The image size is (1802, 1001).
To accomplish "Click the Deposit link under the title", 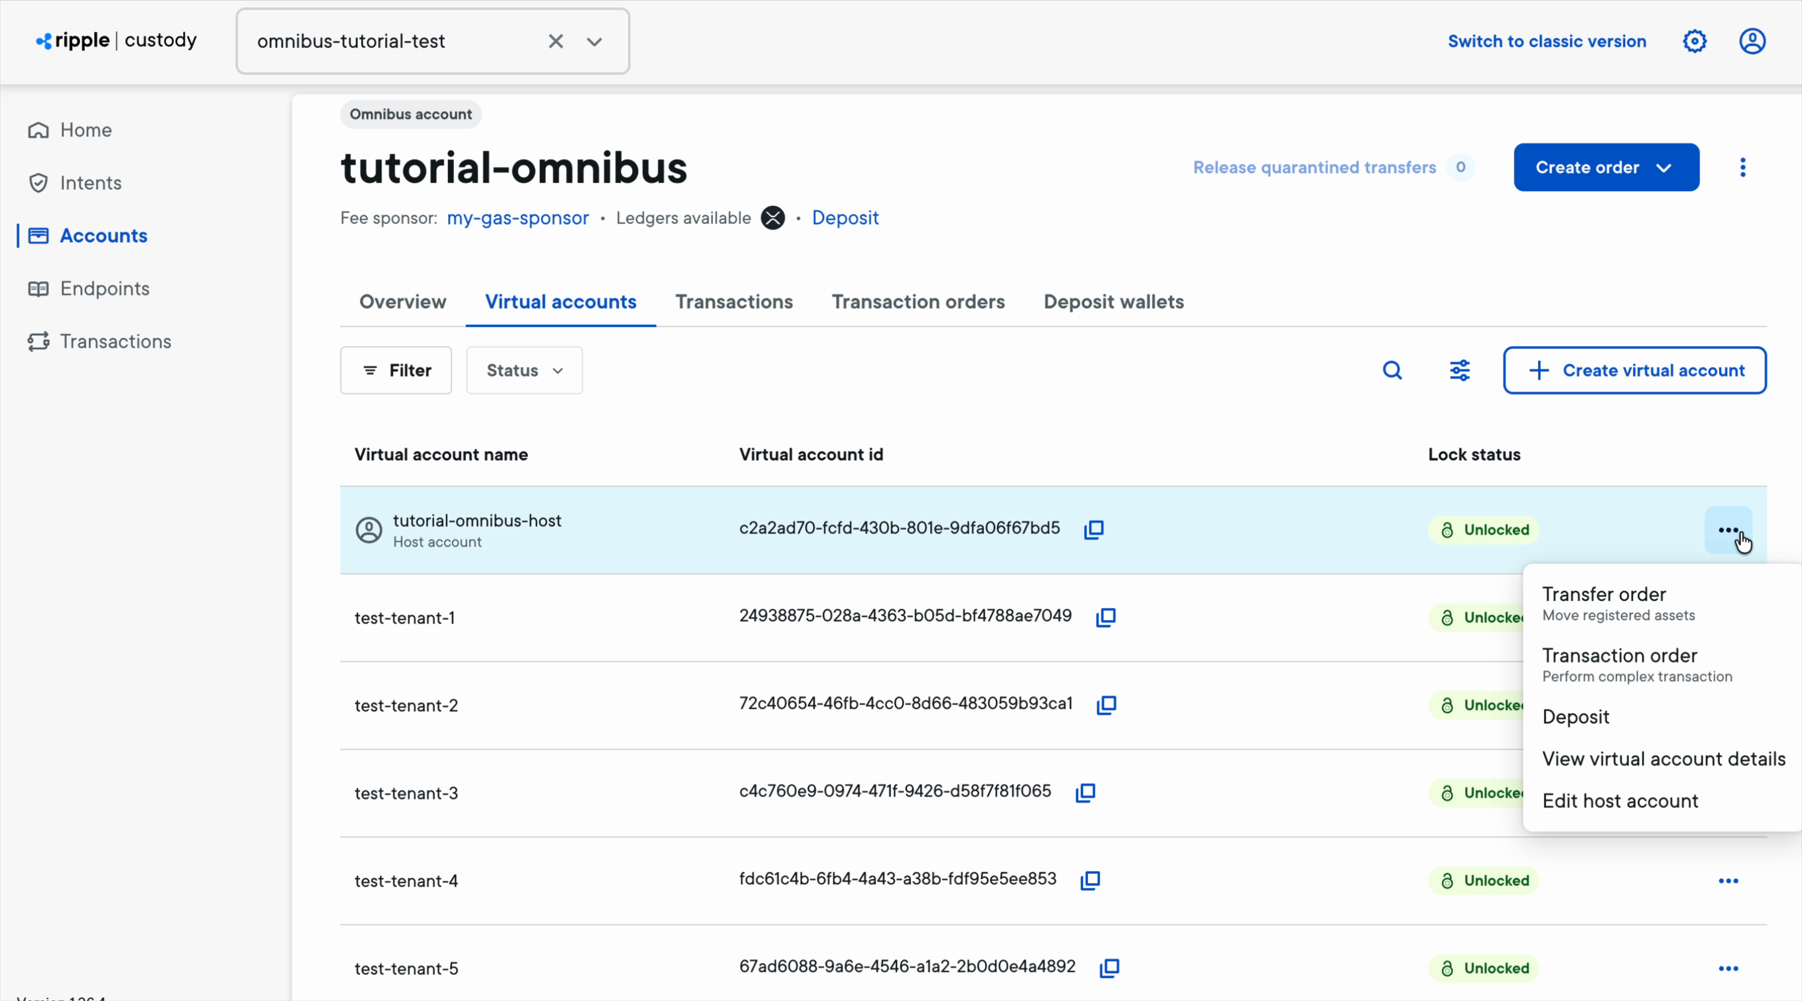I will pyautogui.click(x=845, y=218).
